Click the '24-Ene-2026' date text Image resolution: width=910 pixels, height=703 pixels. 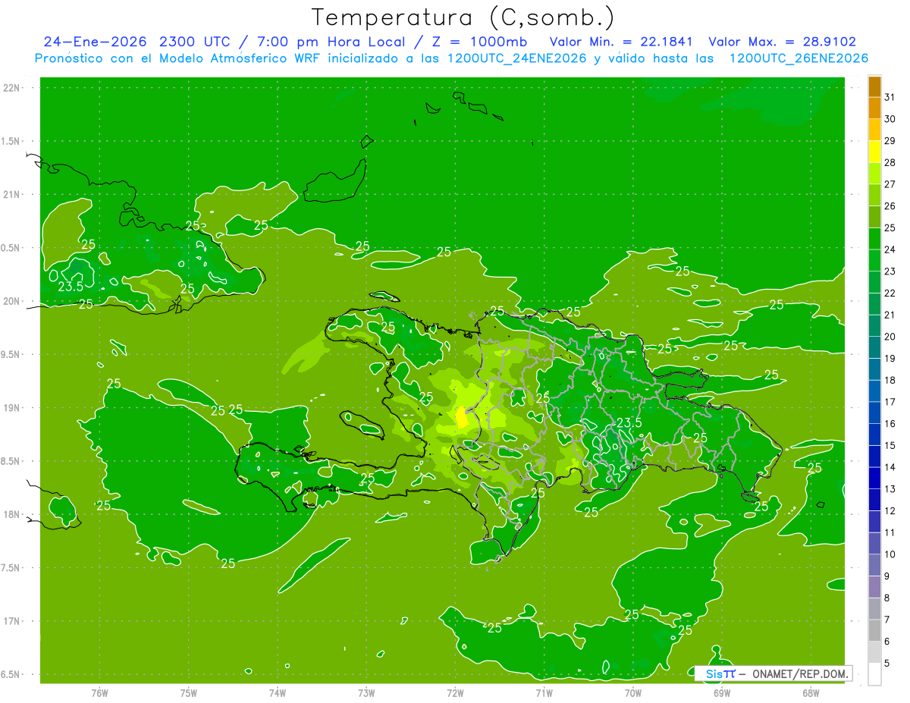point(94,42)
